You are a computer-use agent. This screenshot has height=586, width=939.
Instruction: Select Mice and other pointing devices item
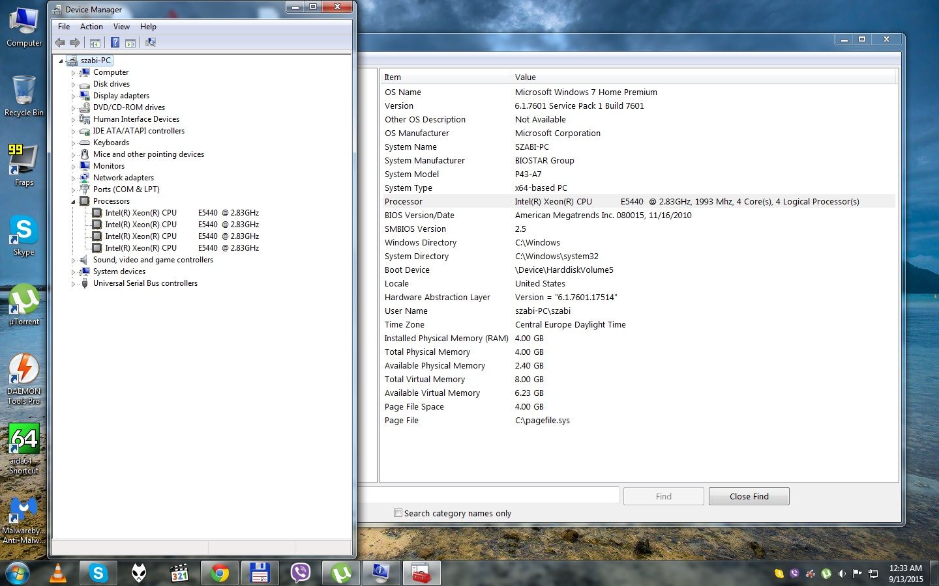point(149,154)
